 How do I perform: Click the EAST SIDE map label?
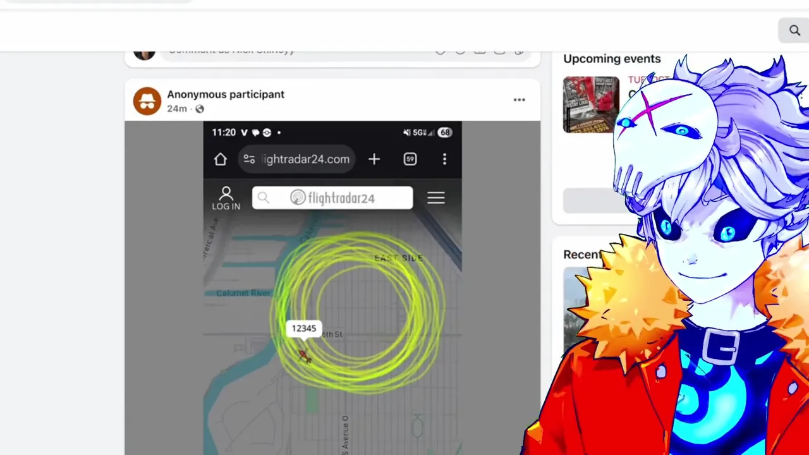(399, 258)
